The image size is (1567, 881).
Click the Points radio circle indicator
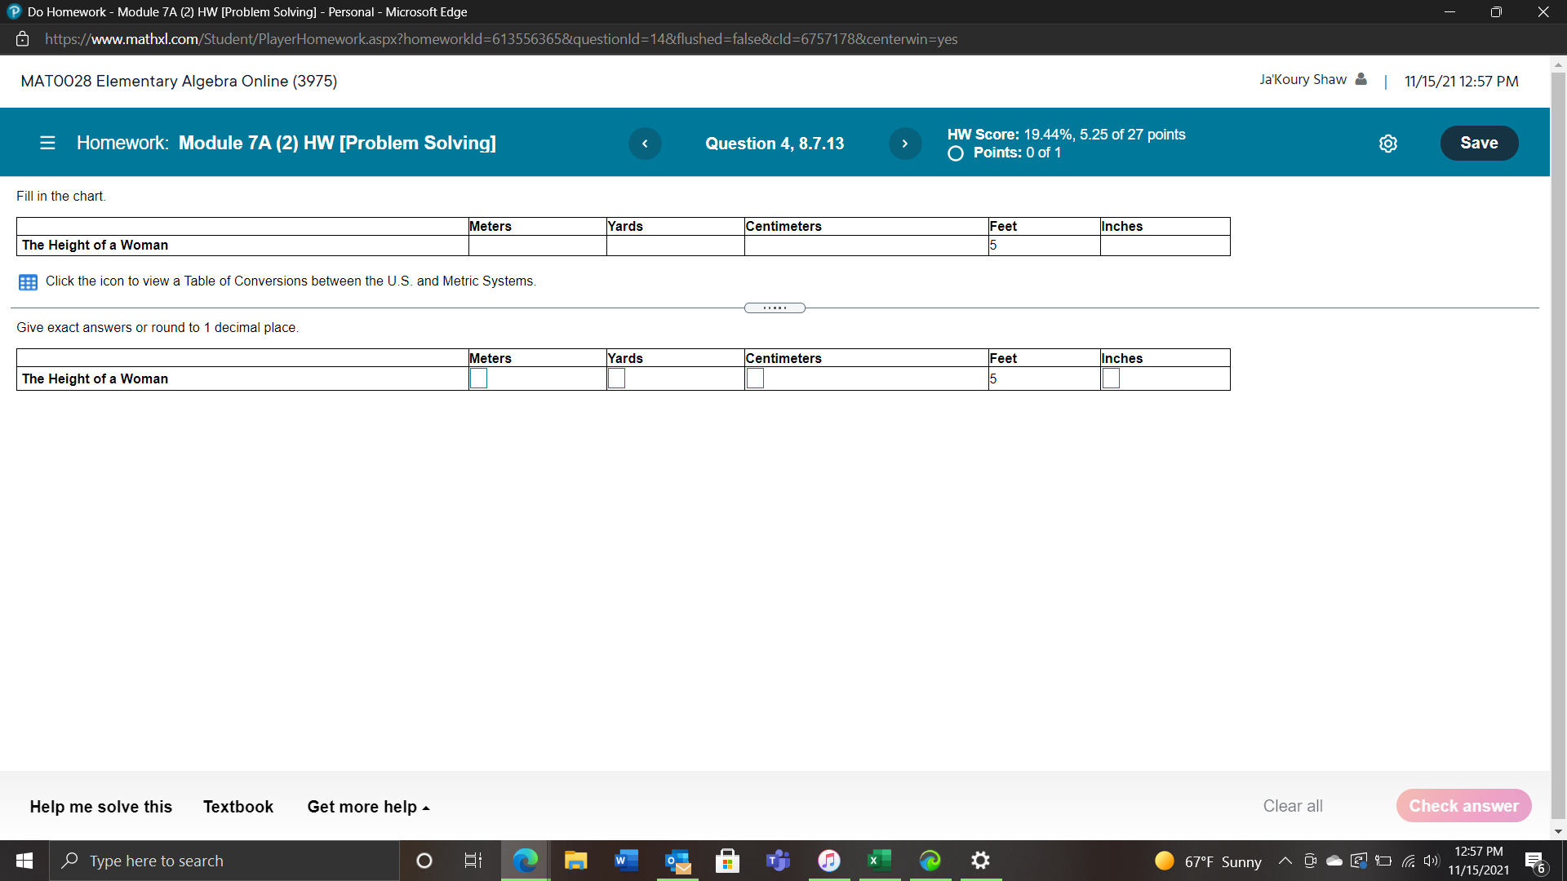955,153
